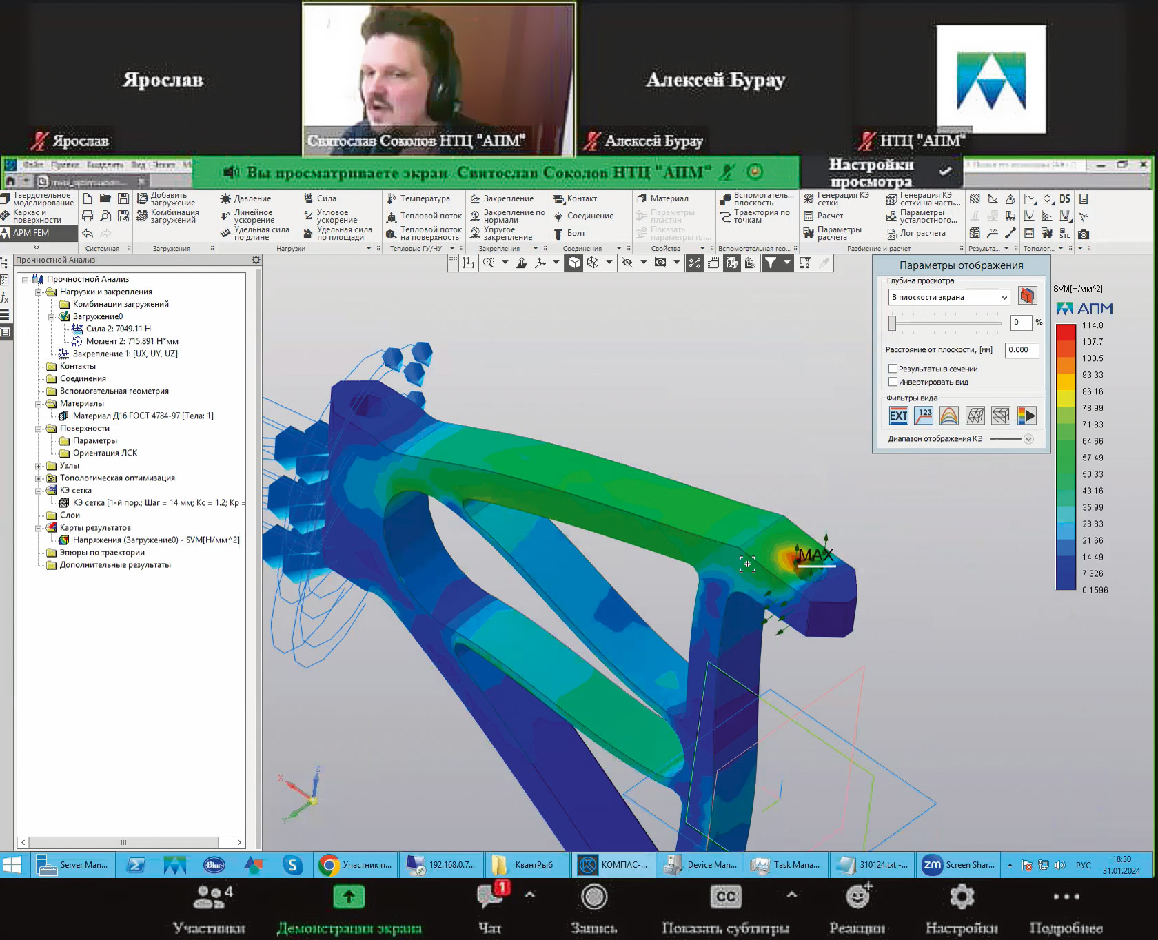Viewport: 1158px width, 940px height.
Task: Expand the Узлы tree node
Action: point(39,466)
